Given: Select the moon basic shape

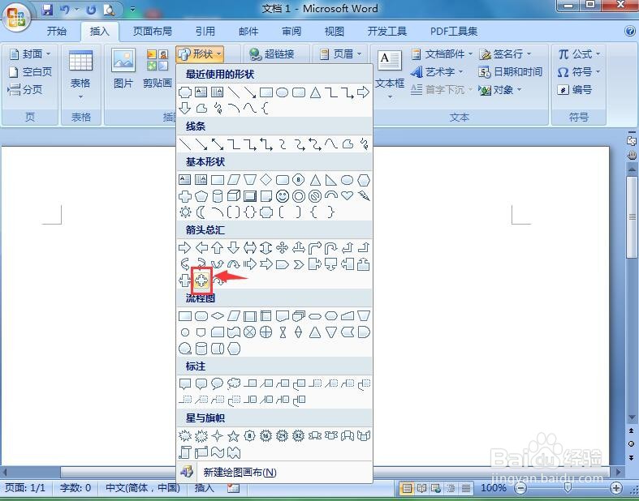Looking at the screenshot, I should pyautogui.click(x=201, y=212).
